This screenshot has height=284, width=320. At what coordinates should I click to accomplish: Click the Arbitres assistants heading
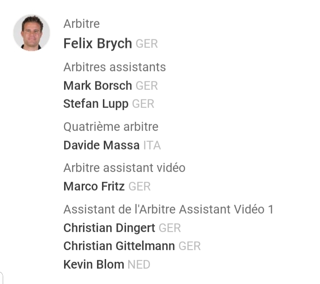(x=115, y=67)
